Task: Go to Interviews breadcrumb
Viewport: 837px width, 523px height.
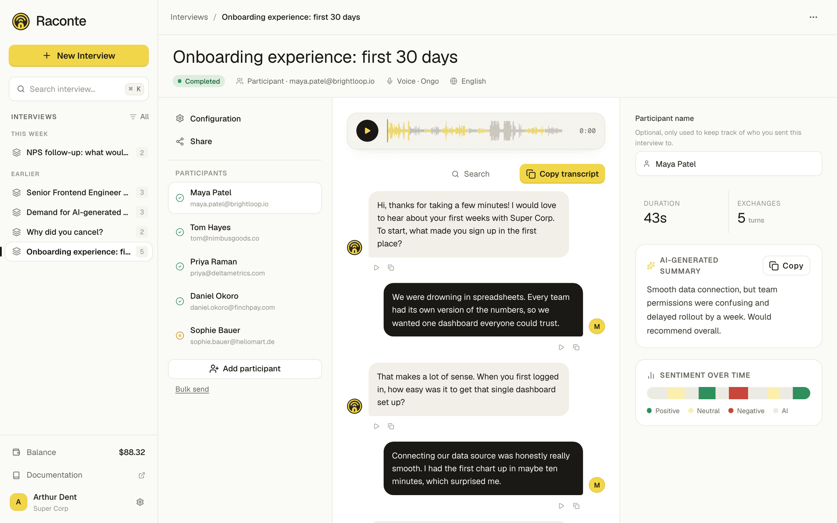Action: (189, 17)
